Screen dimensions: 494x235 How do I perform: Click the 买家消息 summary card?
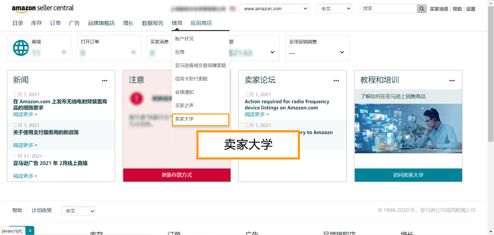(x=159, y=48)
